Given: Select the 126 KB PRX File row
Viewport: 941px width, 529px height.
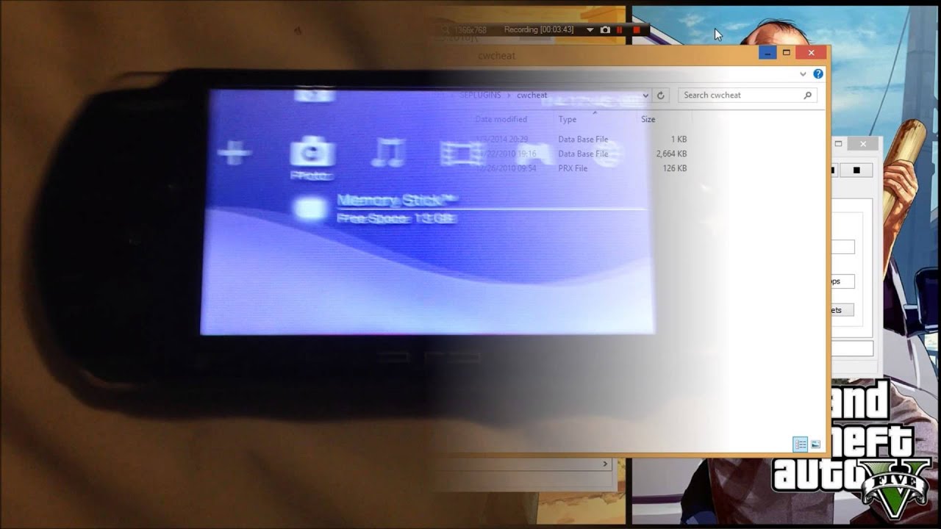Looking at the screenshot, I should [581, 168].
